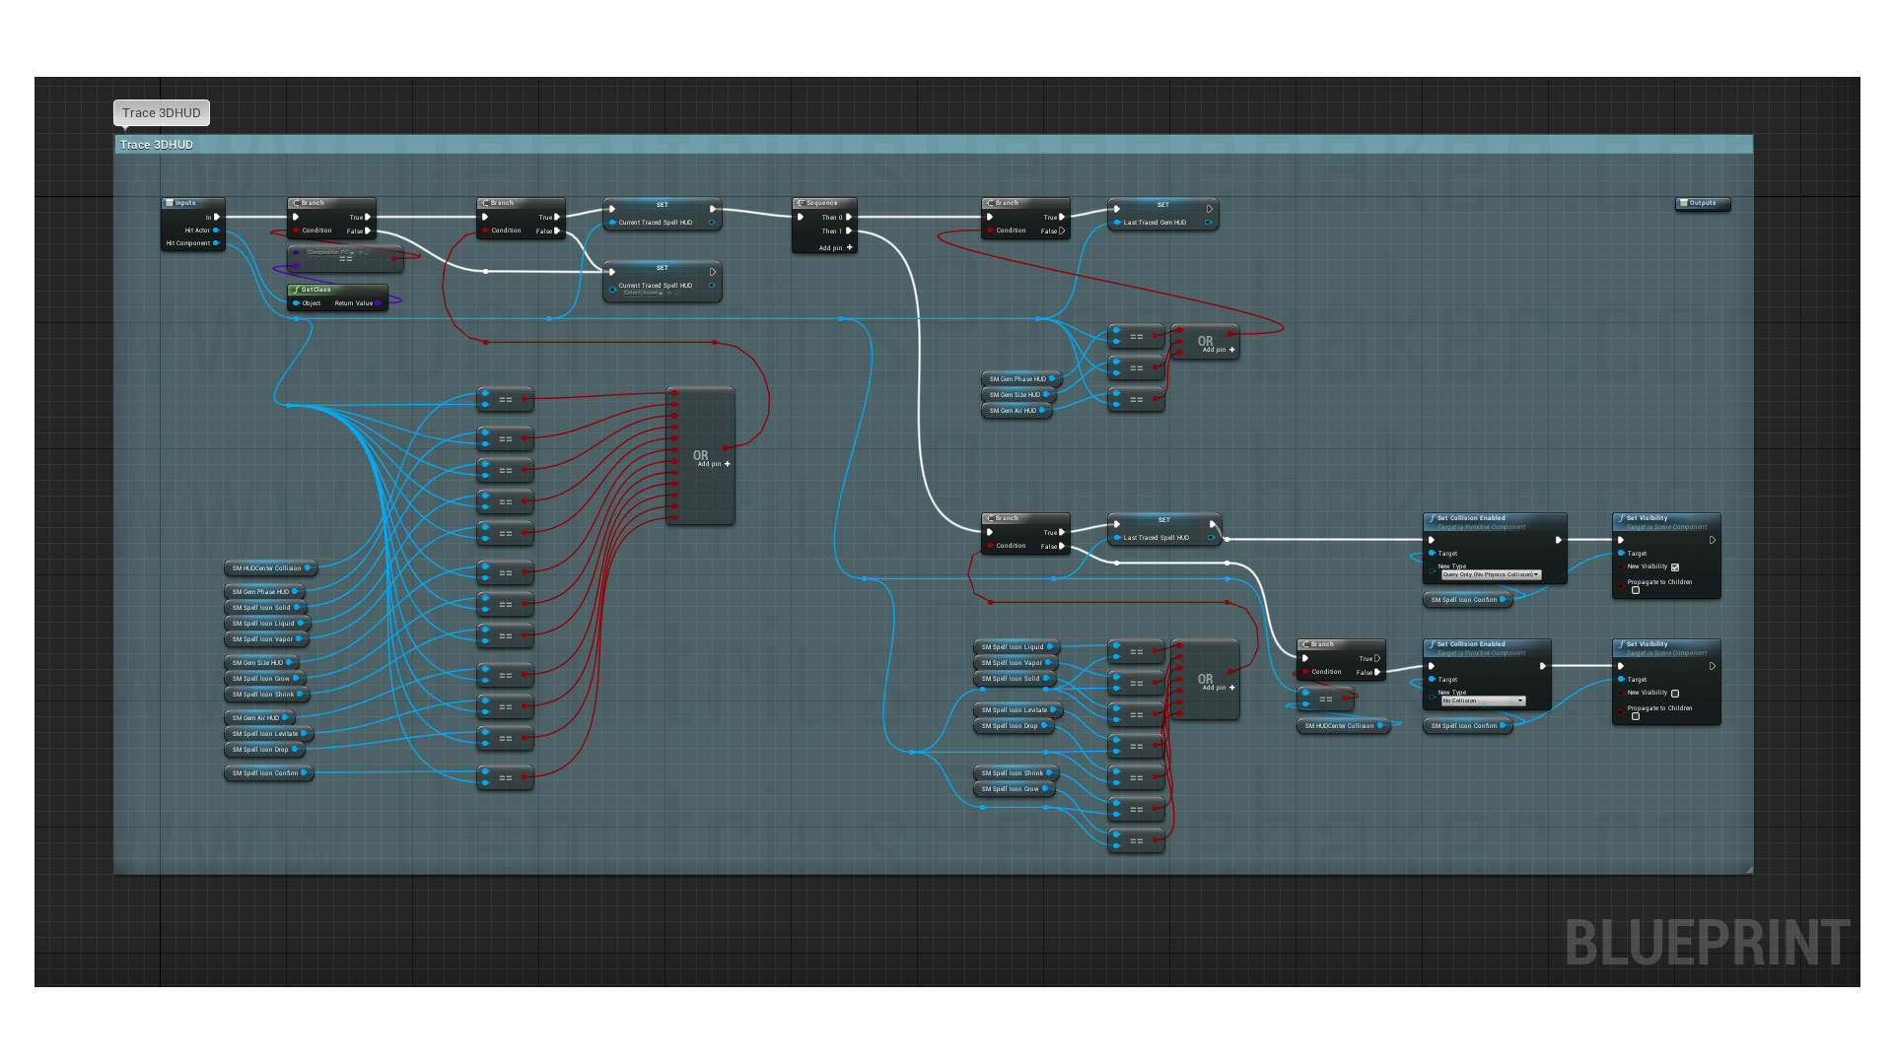Click the Then 0 execution pin on Sequence

click(849, 217)
